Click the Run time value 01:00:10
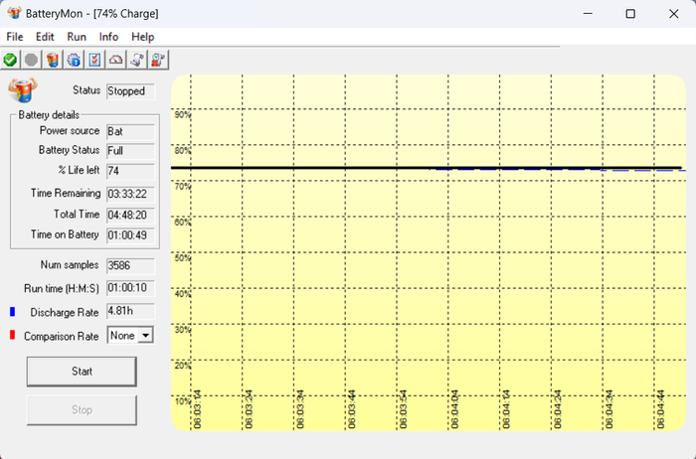696x459 pixels. 130,288
